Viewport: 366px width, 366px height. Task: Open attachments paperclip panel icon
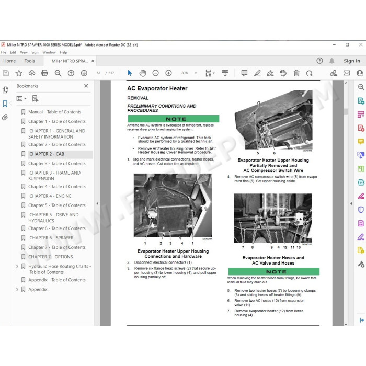[x=5, y=117]
